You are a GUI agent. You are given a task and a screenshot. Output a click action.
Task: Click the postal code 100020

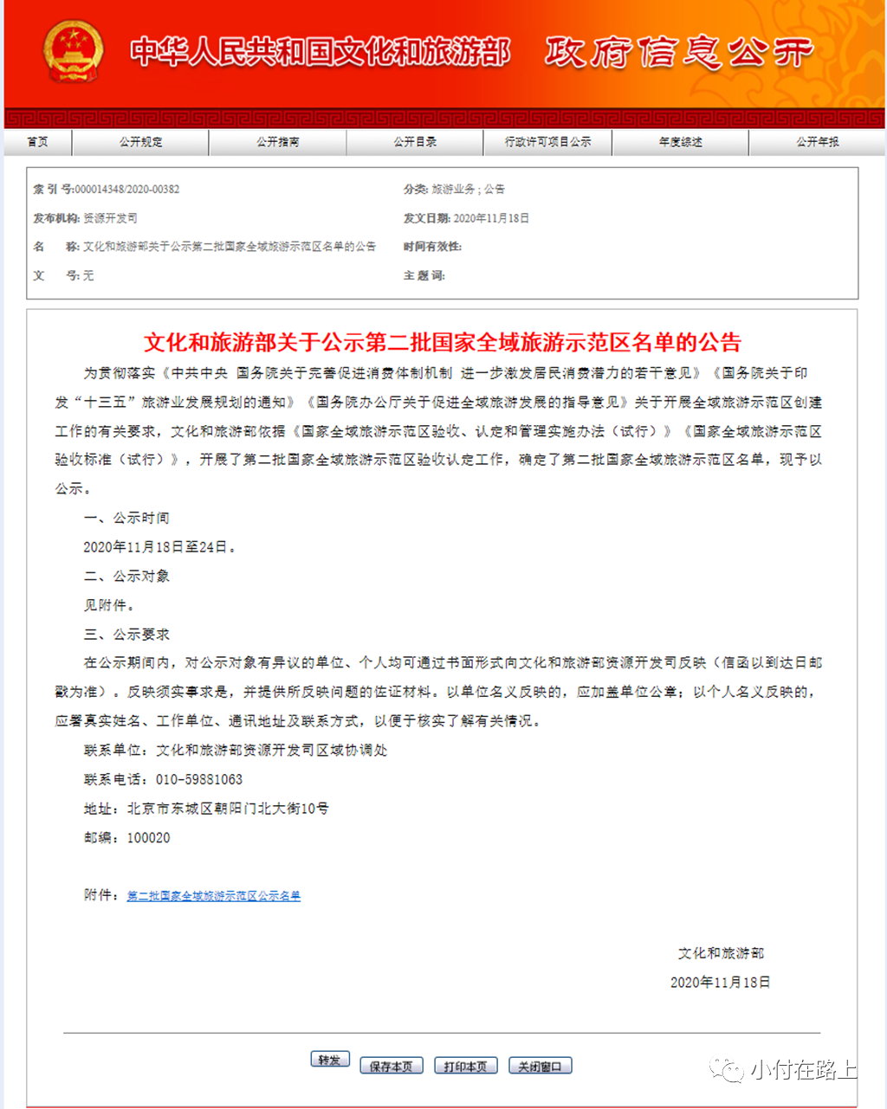149,838
